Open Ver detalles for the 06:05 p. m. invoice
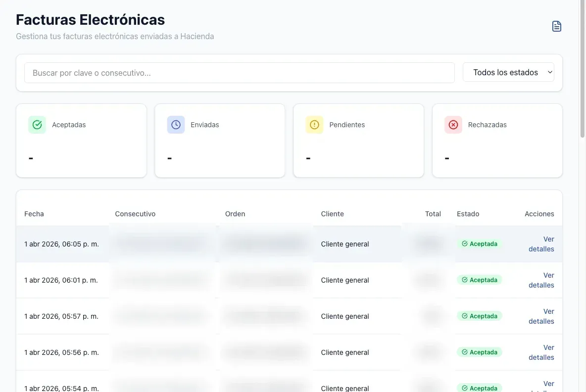This screenshot has height=392, width=586. click(541, 244)
